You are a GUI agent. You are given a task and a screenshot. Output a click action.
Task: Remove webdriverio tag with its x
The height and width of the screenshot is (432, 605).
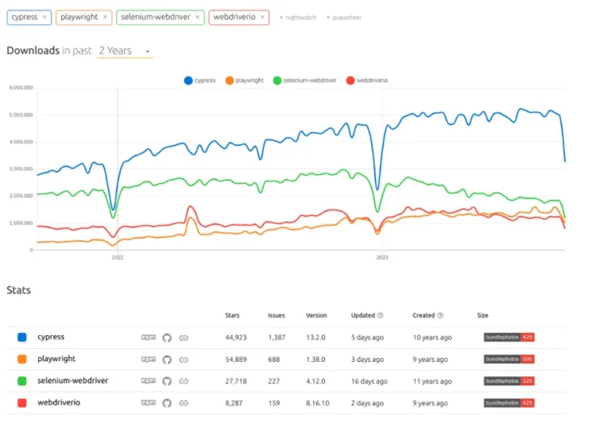coord(262,18)
